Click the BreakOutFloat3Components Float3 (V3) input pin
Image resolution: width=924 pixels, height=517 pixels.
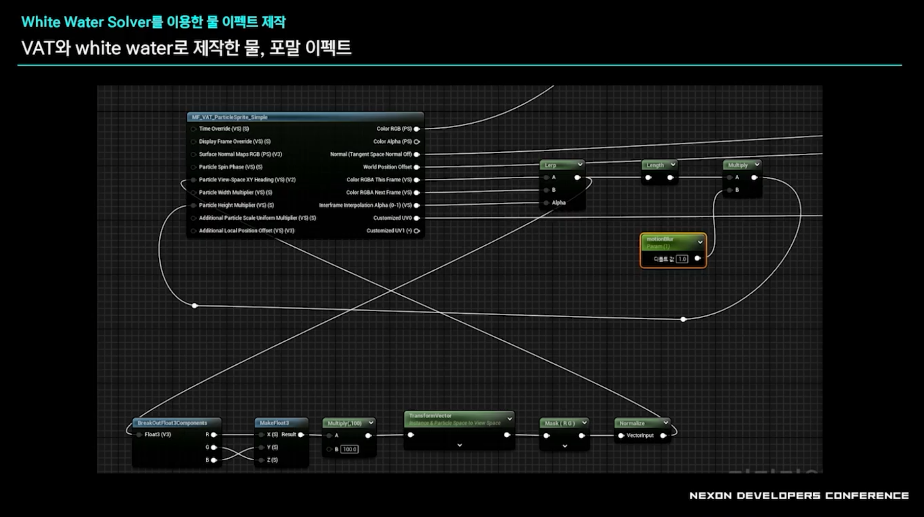(139, 435)
